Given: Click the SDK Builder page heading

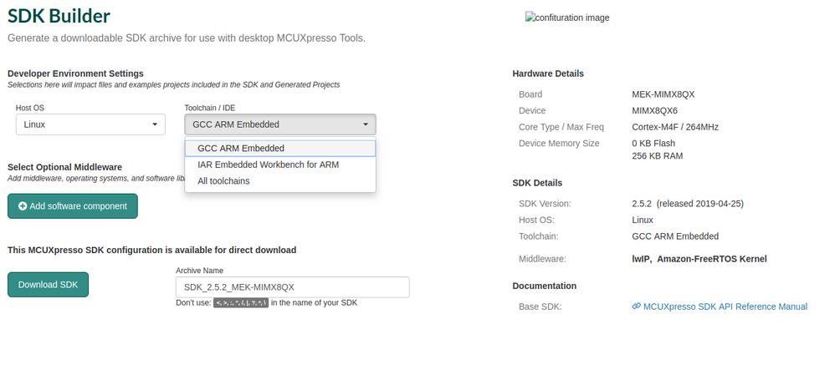Looking at the screenshot, I should click(x=59, y=15).
